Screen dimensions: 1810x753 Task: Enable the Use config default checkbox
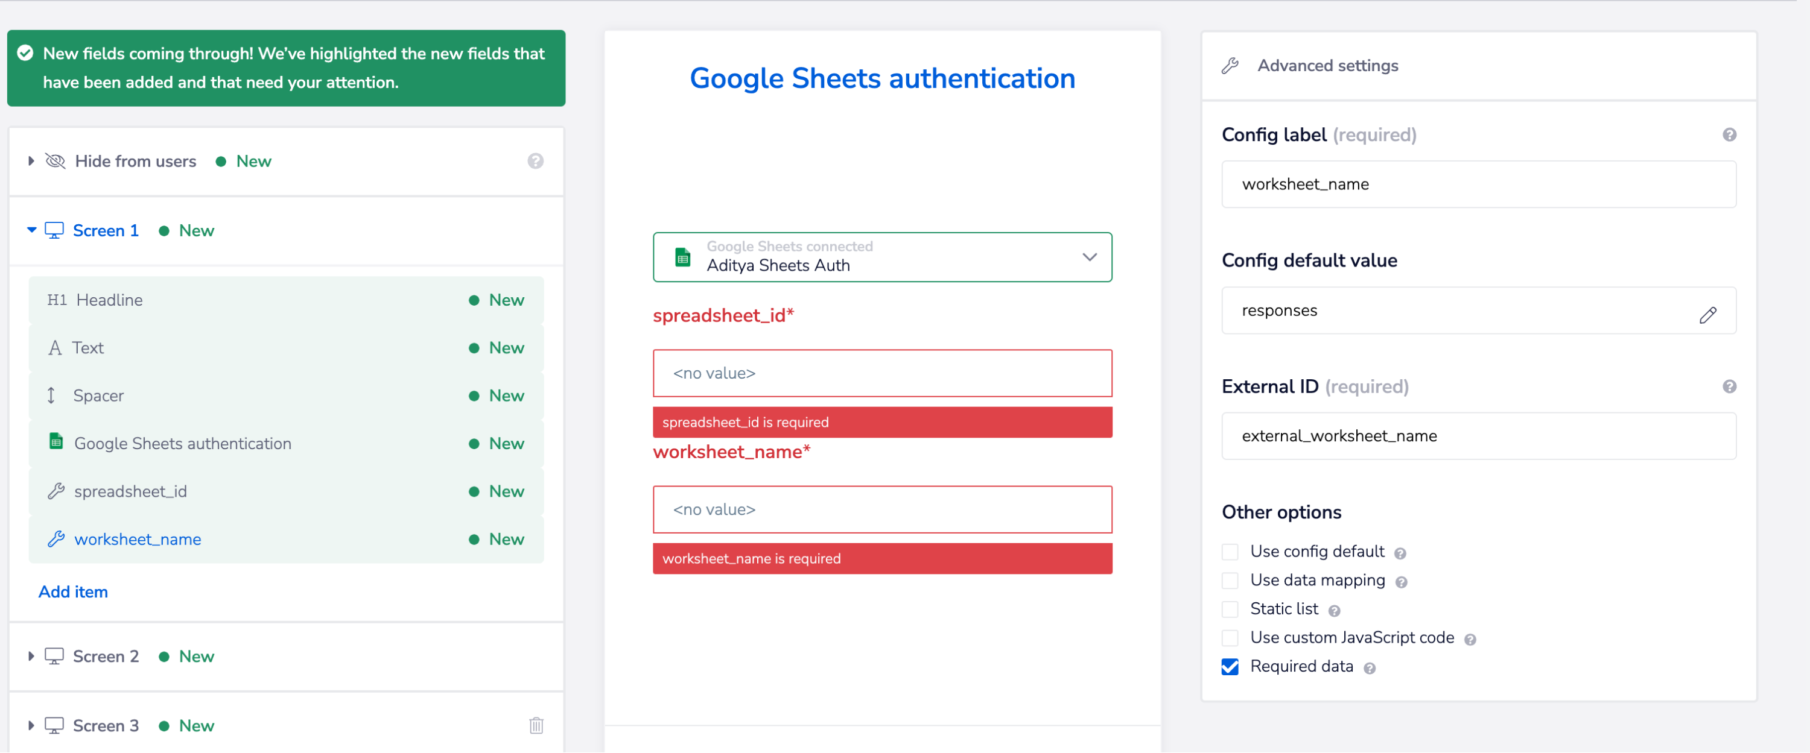[1230, 552]
